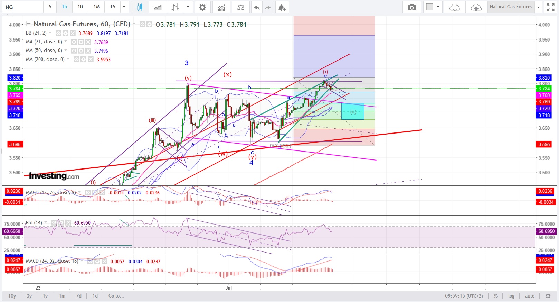
Task: Select the 1D interval
Action: [x=80, y=7]
